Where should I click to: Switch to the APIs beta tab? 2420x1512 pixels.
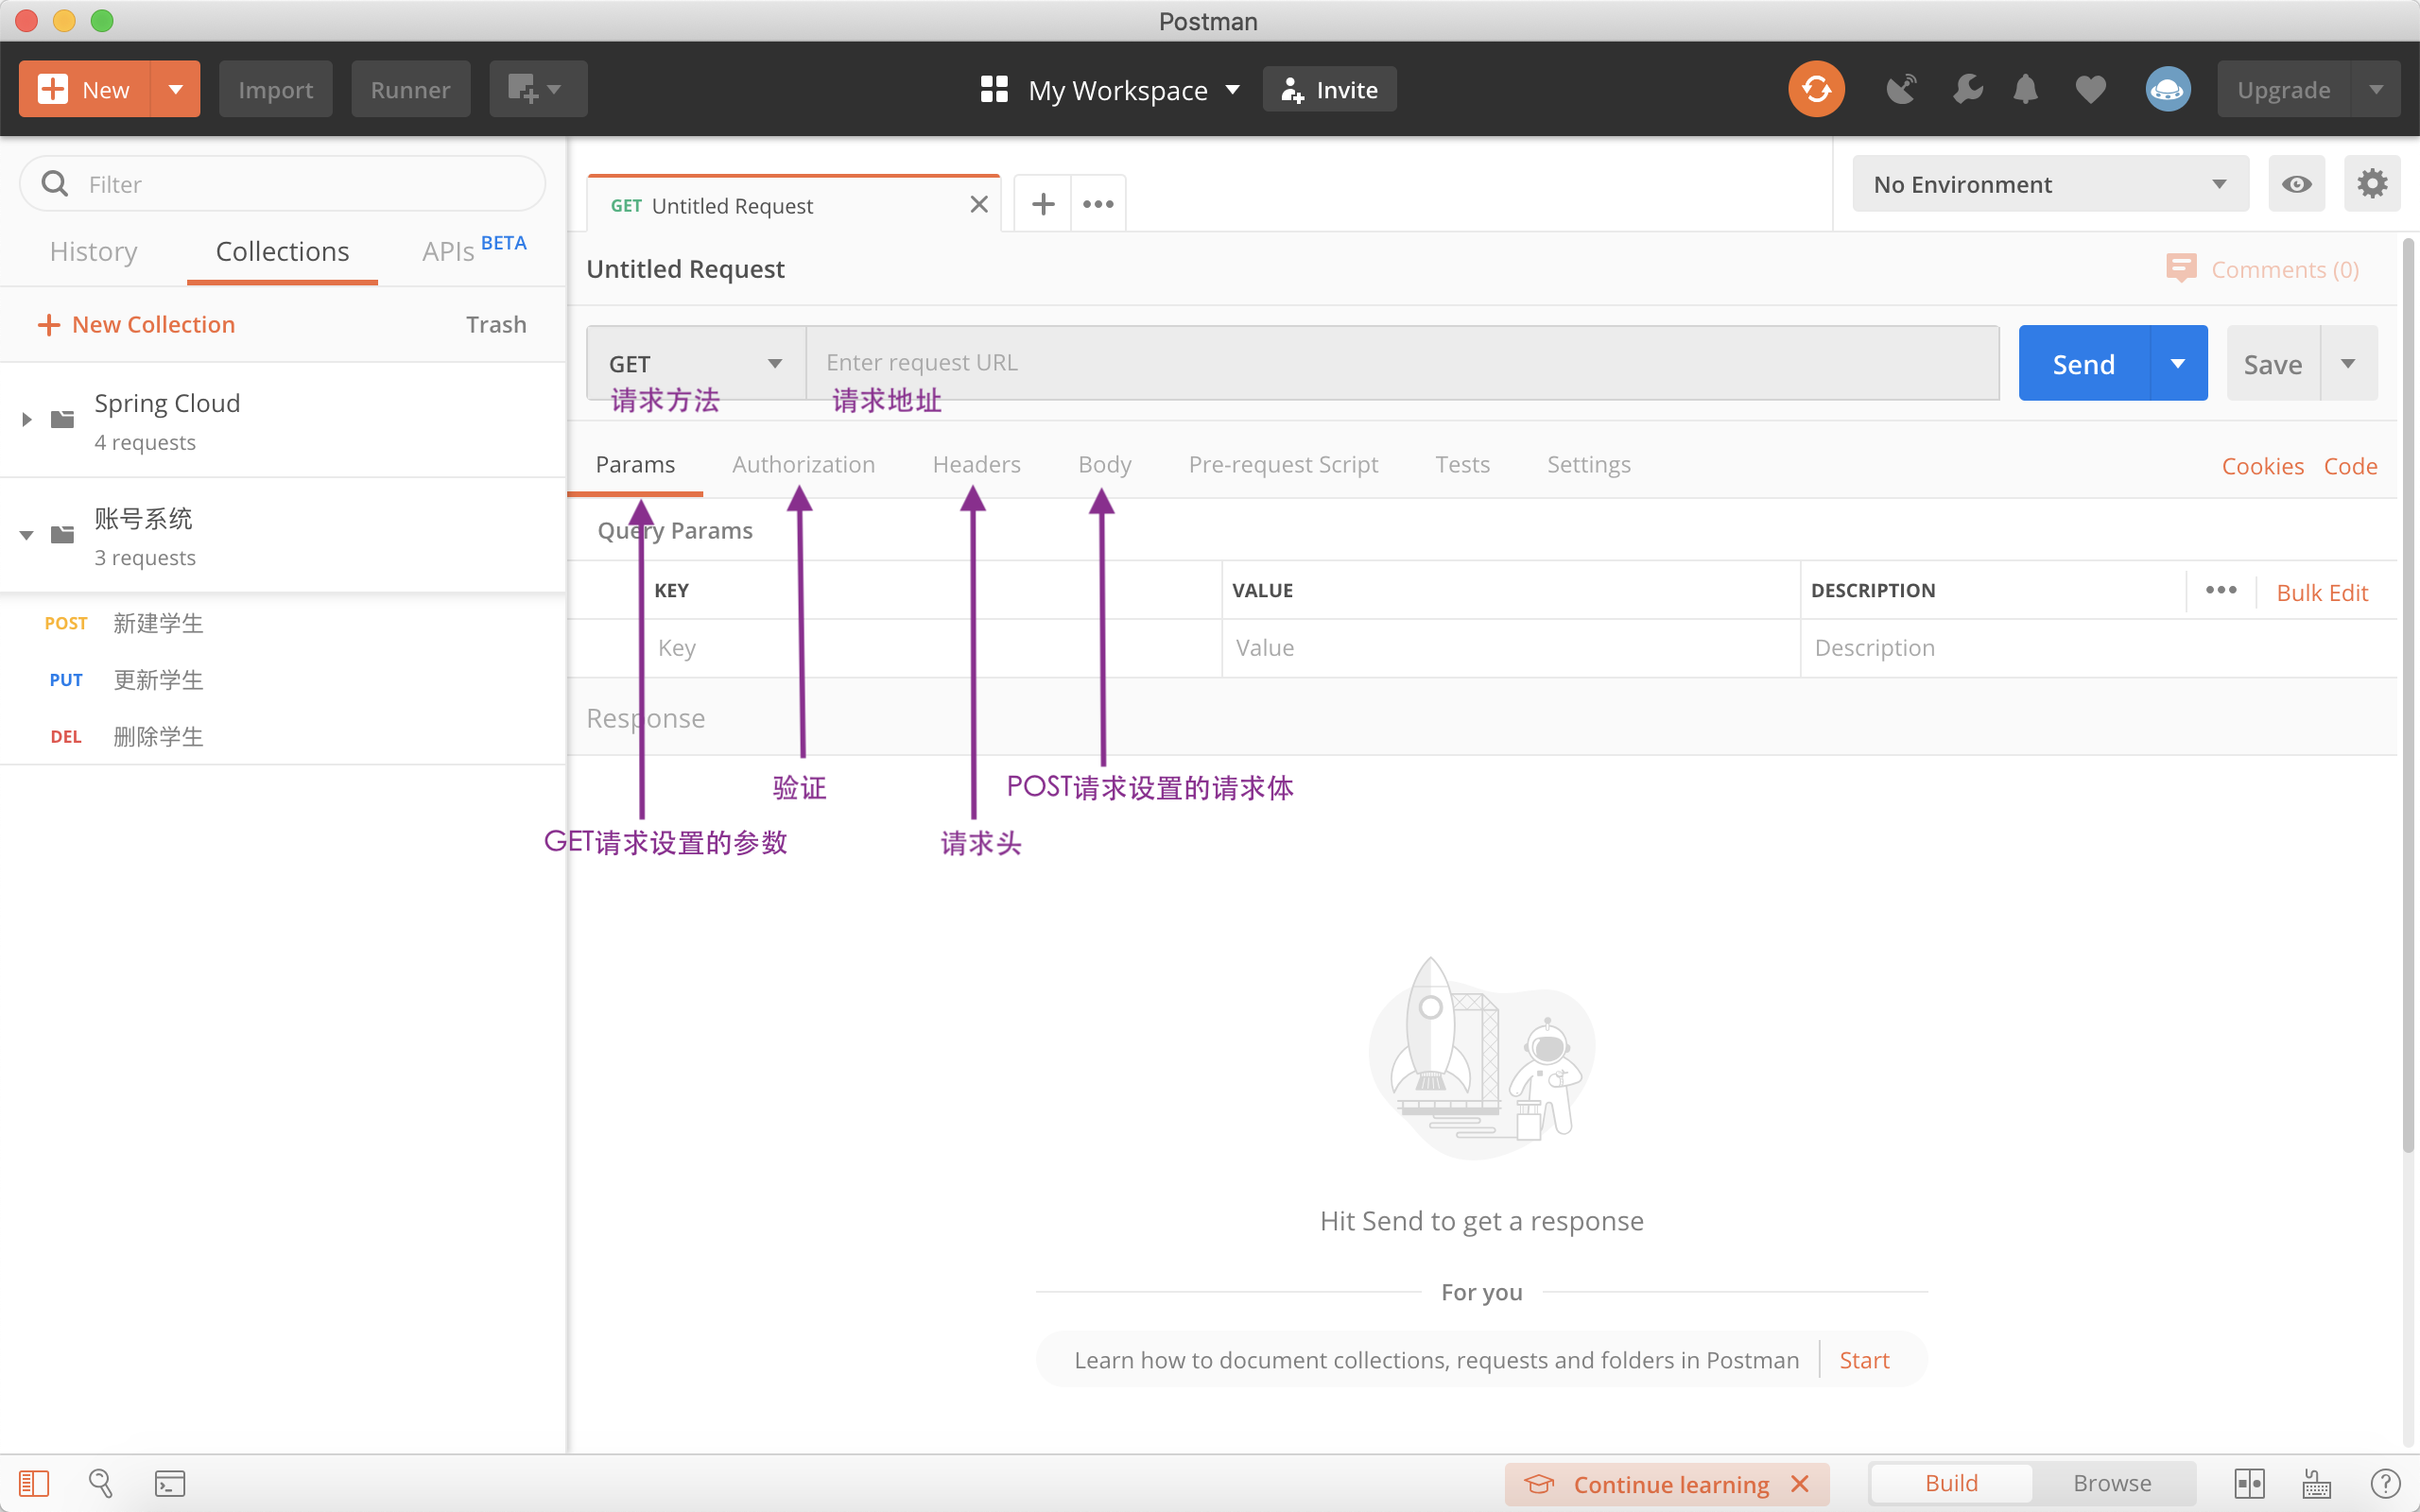point(473,250)
